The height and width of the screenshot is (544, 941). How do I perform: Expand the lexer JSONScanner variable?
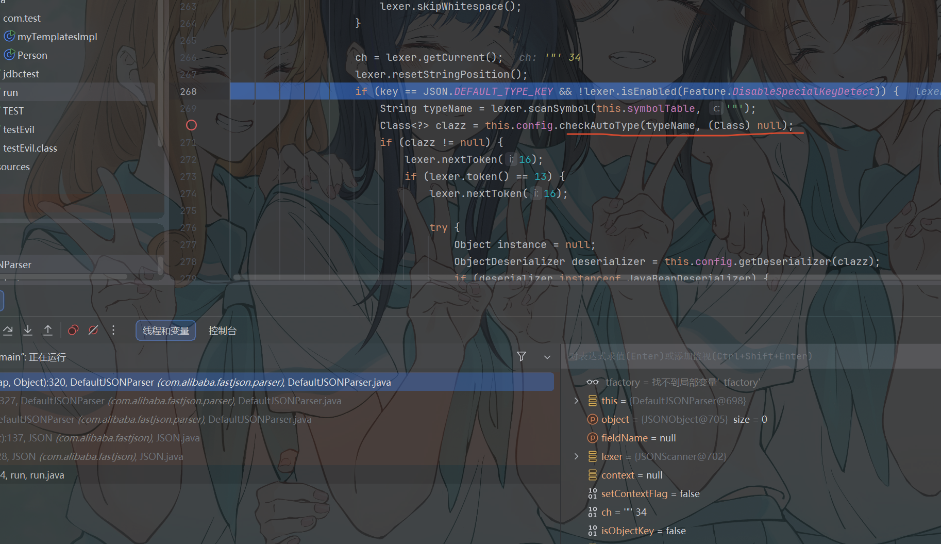tap(577, 457)
